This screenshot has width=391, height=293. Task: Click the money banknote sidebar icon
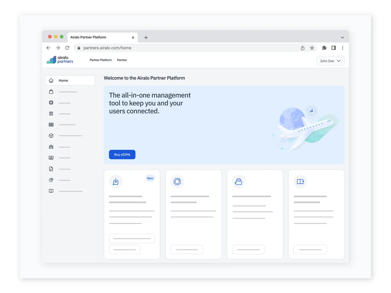pos(51,158)
